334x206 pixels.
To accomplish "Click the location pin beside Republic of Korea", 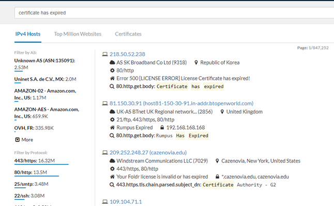I will coord(196,62).
